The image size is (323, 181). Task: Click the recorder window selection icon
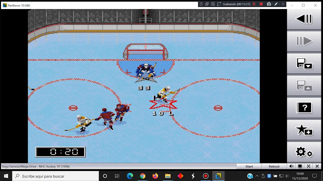click(207, 4)
